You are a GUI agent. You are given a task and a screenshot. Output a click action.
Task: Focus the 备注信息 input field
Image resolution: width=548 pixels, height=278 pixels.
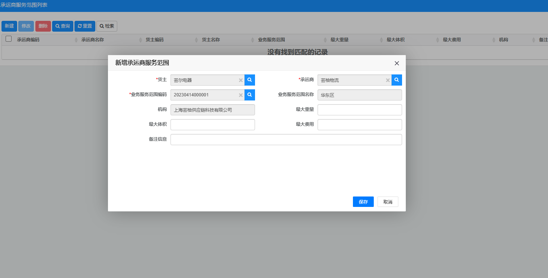[x=286, y=140]
